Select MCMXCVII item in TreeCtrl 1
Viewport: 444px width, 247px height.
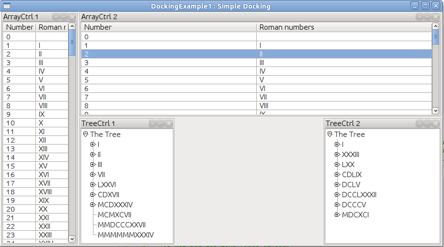pos(114,215)
